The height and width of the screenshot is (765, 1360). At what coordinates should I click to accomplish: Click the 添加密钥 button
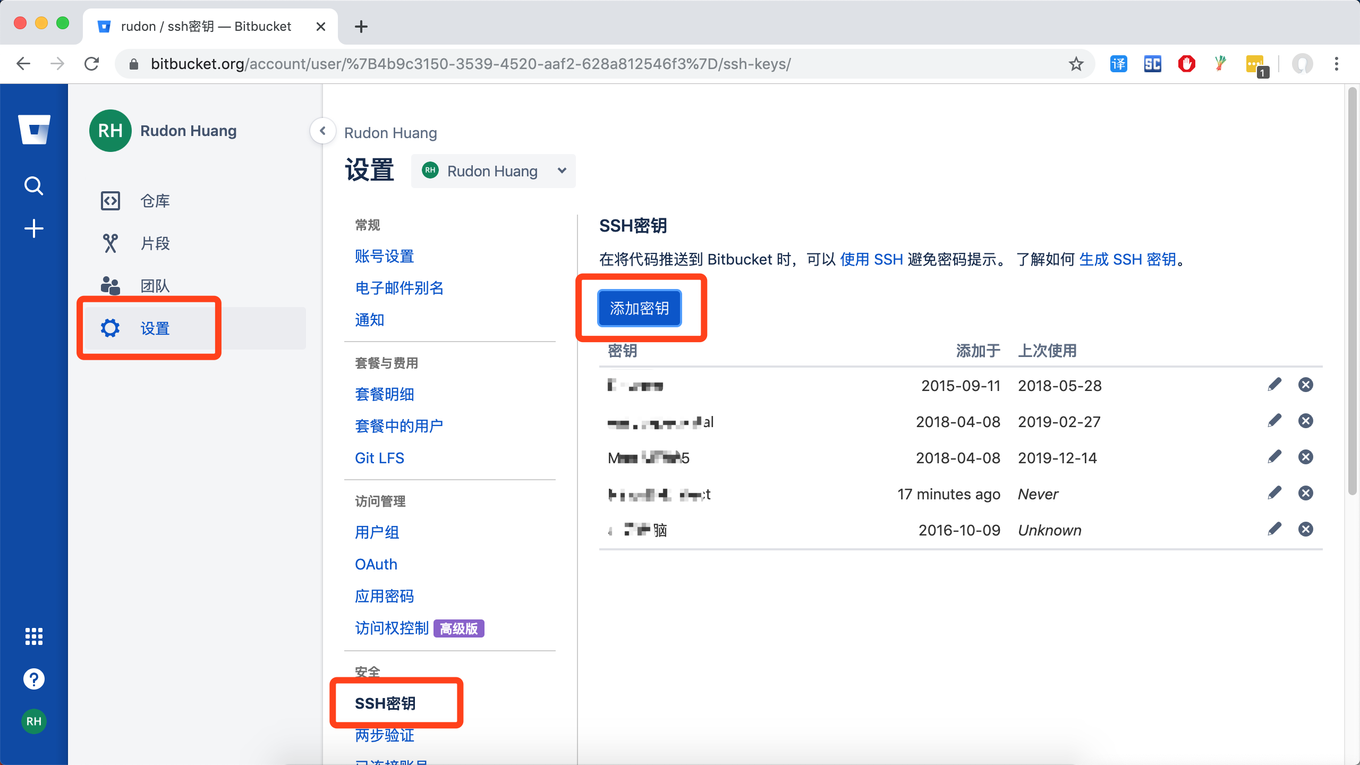point(639,308)
